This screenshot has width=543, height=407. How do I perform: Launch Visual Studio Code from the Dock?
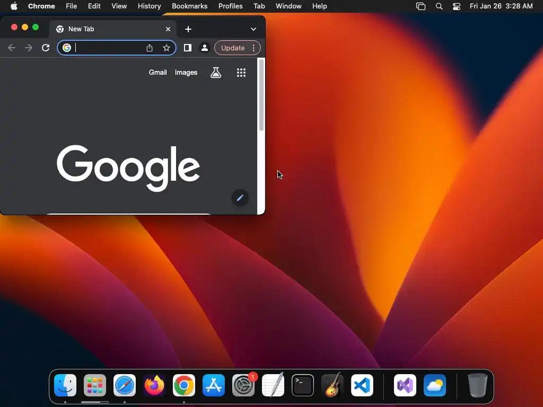coord(362,385)
